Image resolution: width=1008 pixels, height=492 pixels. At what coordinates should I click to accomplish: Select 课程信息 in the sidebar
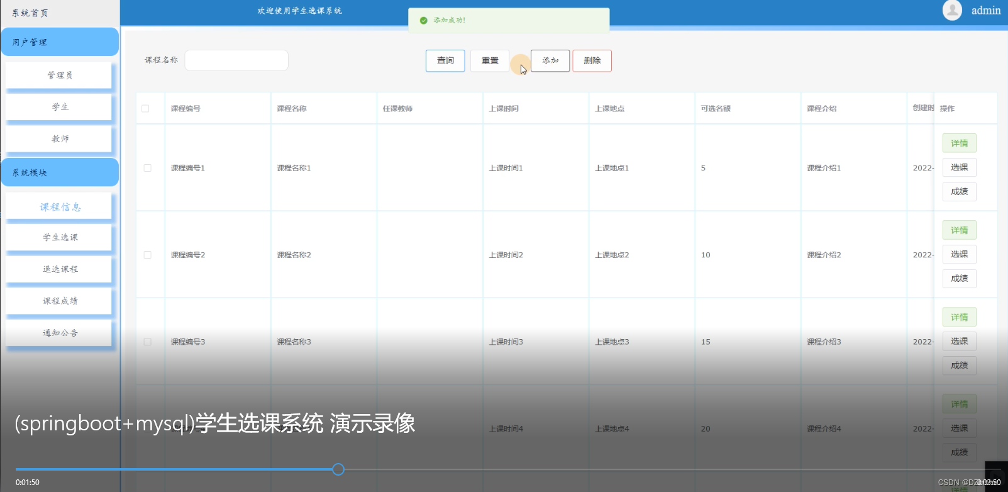point(59,206)
